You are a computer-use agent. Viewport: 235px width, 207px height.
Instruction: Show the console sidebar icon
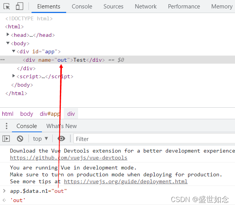coord(6,139)
